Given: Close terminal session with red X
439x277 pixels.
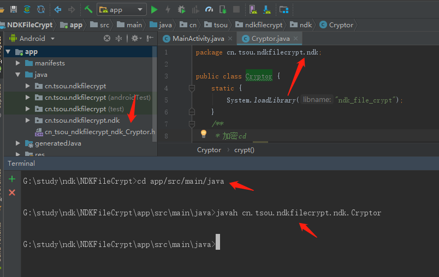Looking at the screenshot, I should [12, 192].
